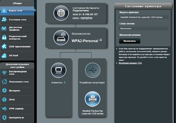Image resolution: width=176 pixels, height=123 pixels.
Task: Click the Internet globe icon in sidebar
Action: tap(4, 90)
